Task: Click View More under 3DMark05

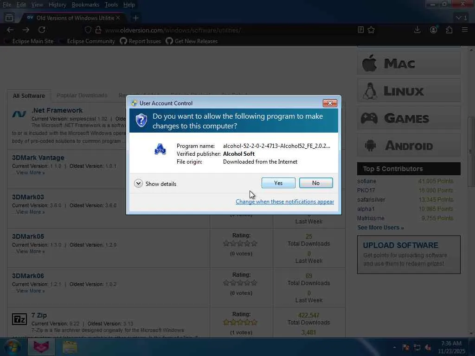Action: (x=30, y=251)
